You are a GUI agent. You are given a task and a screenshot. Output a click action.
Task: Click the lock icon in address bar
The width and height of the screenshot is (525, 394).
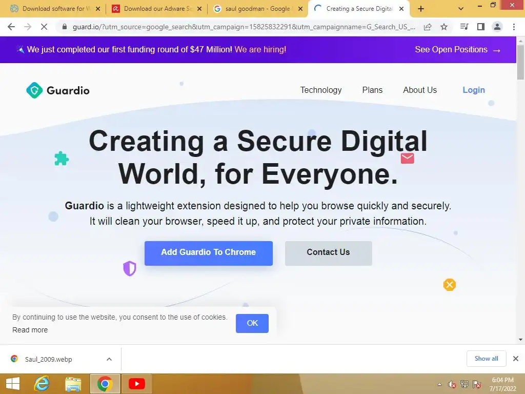tap(65, 27)
